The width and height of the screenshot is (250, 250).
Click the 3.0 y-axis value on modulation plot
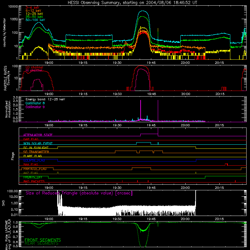[x=15, y=97]
